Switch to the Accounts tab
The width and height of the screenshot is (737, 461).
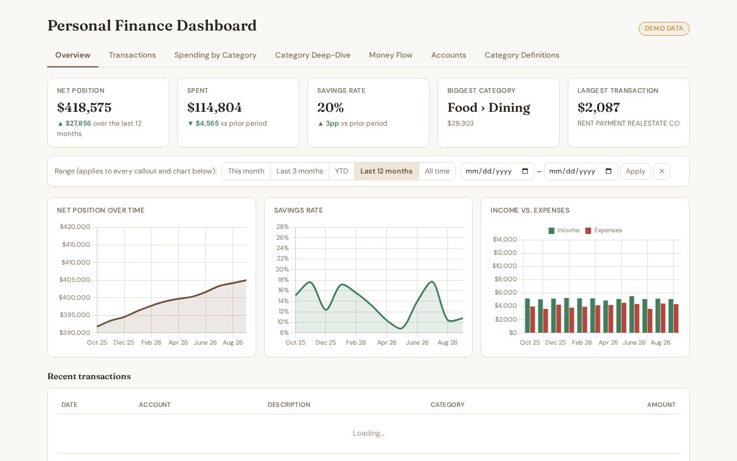click(x=449, y=55)
